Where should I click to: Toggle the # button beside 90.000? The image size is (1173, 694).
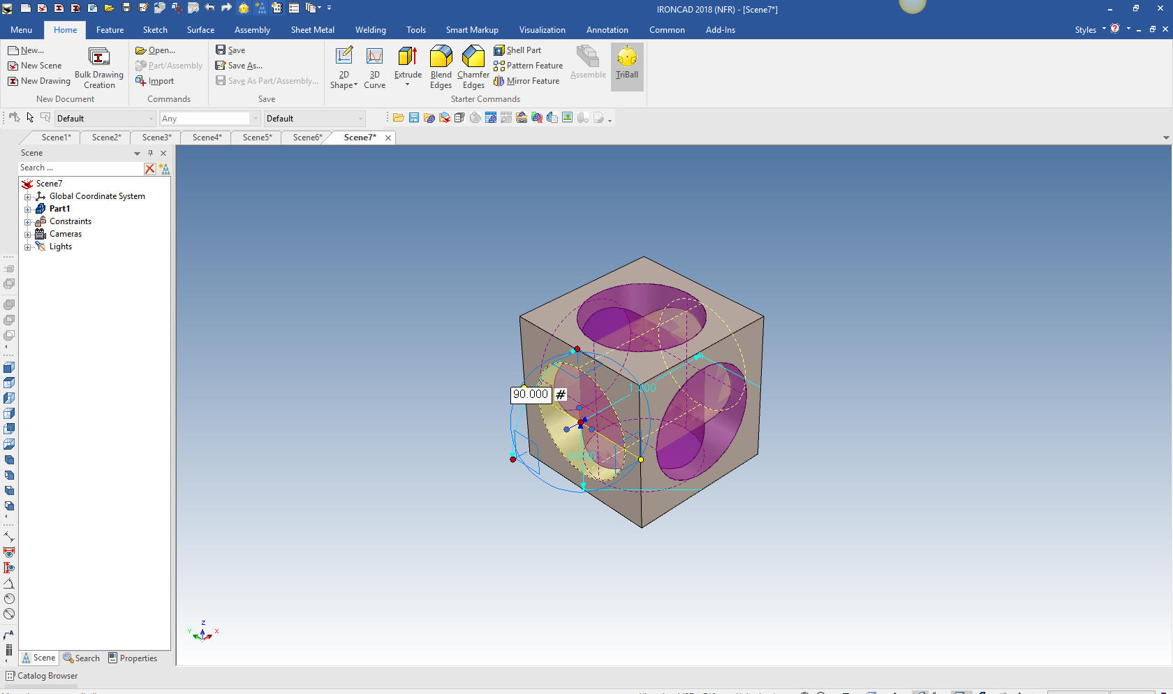point(560,394)
